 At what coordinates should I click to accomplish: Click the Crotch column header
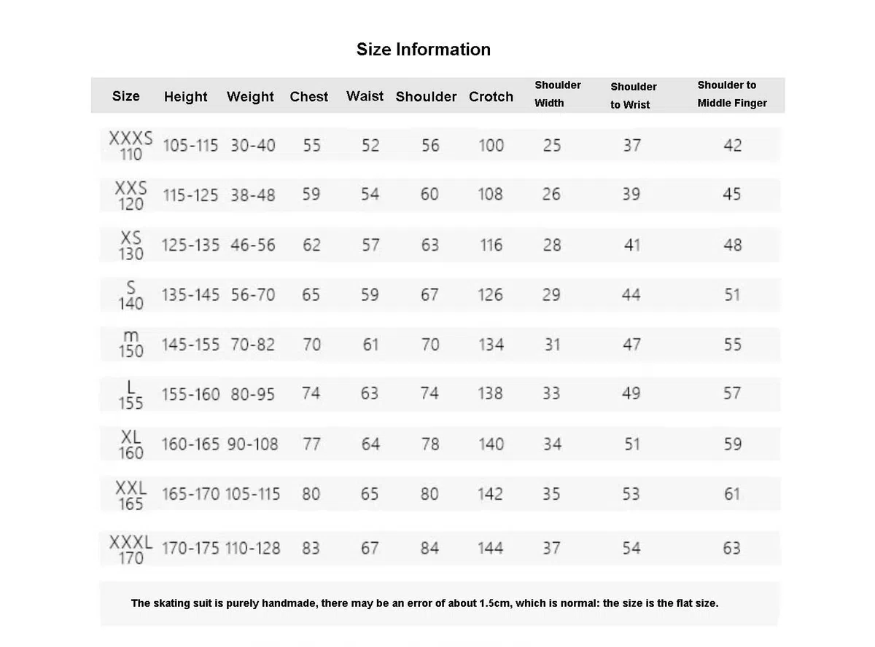point(491,96)
